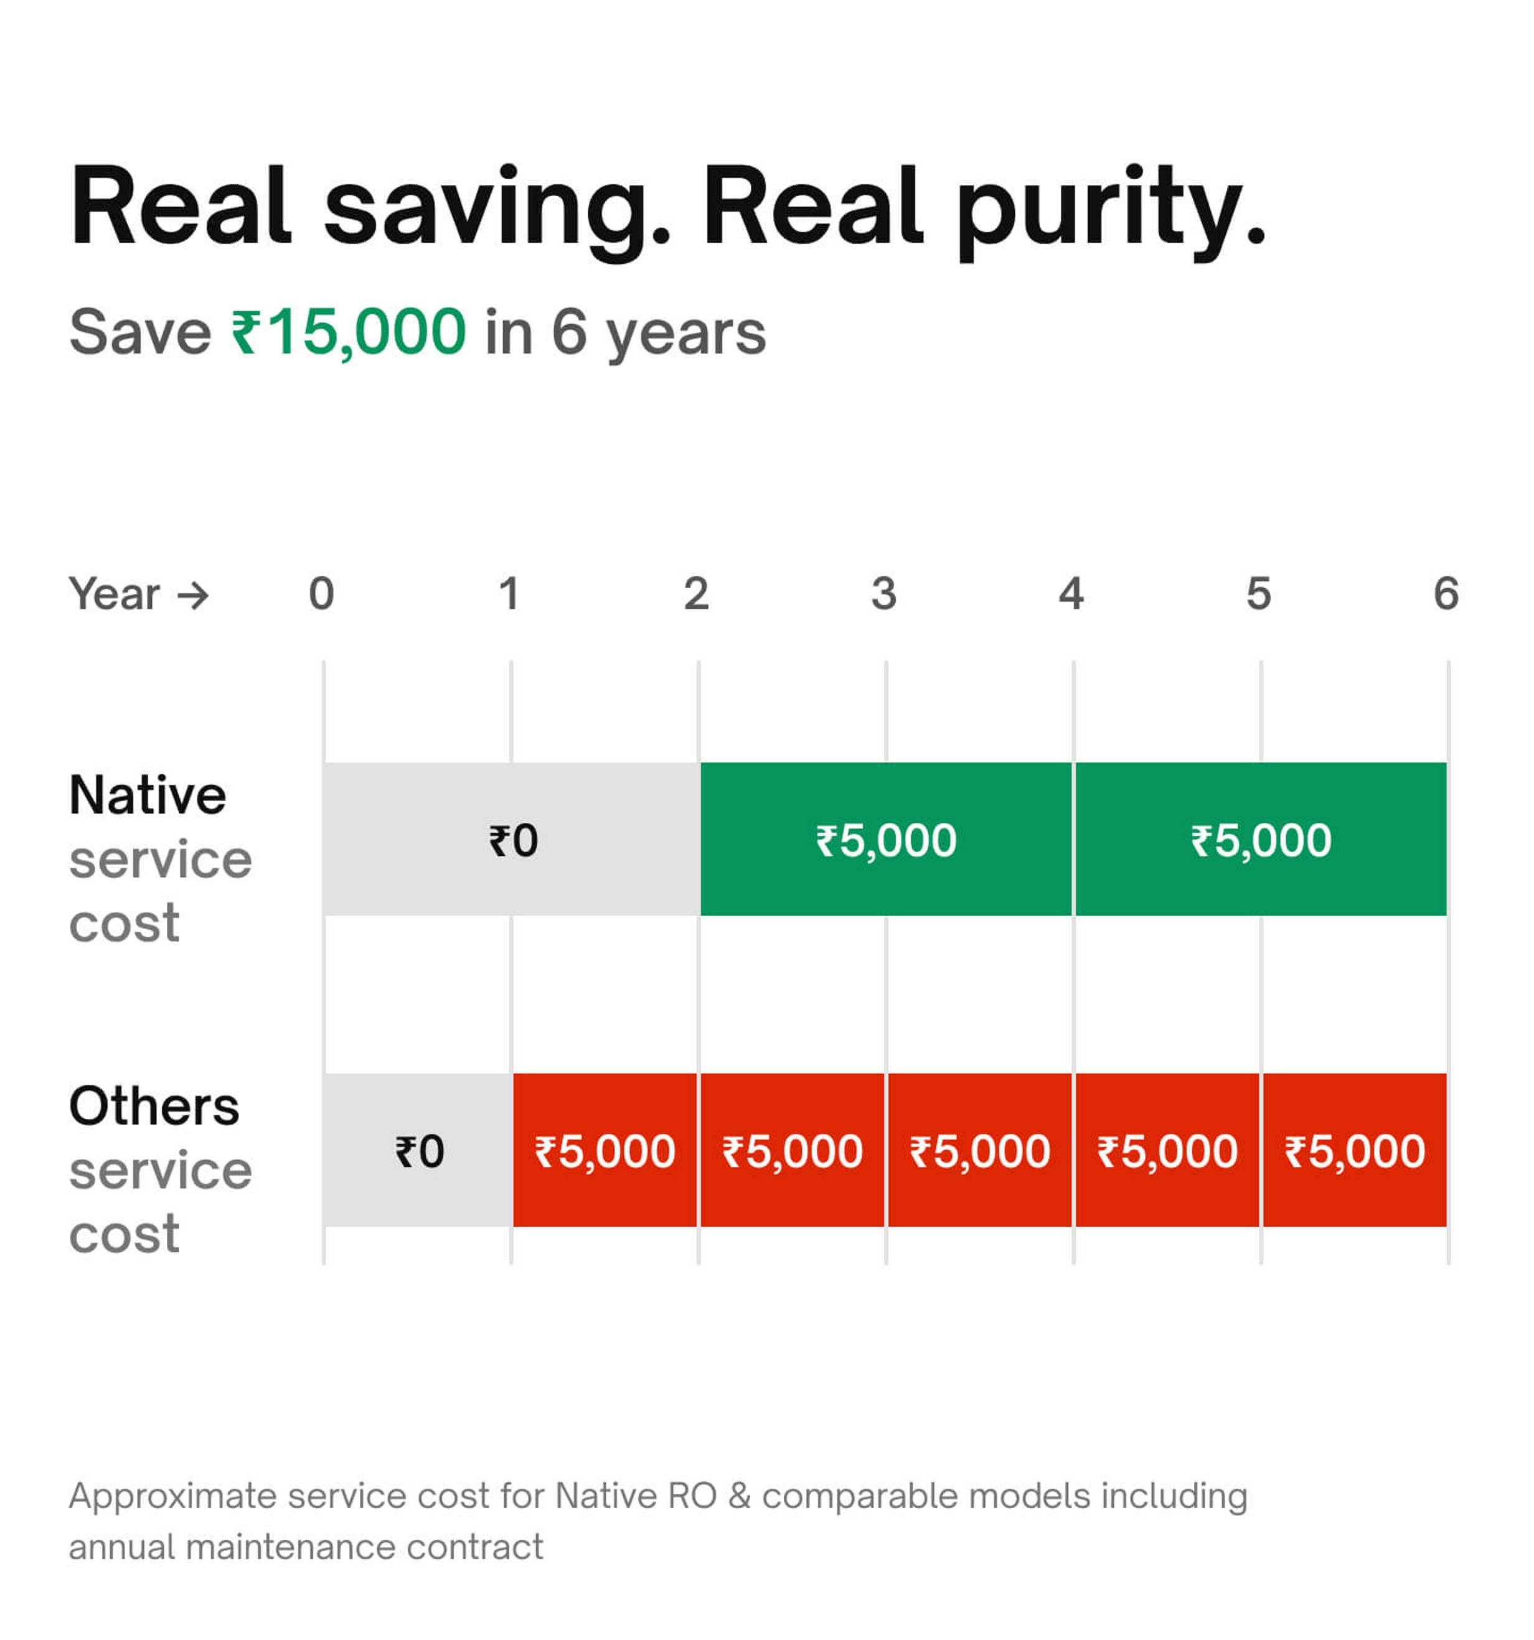Click the year 3 axis label

coord(884,594)
